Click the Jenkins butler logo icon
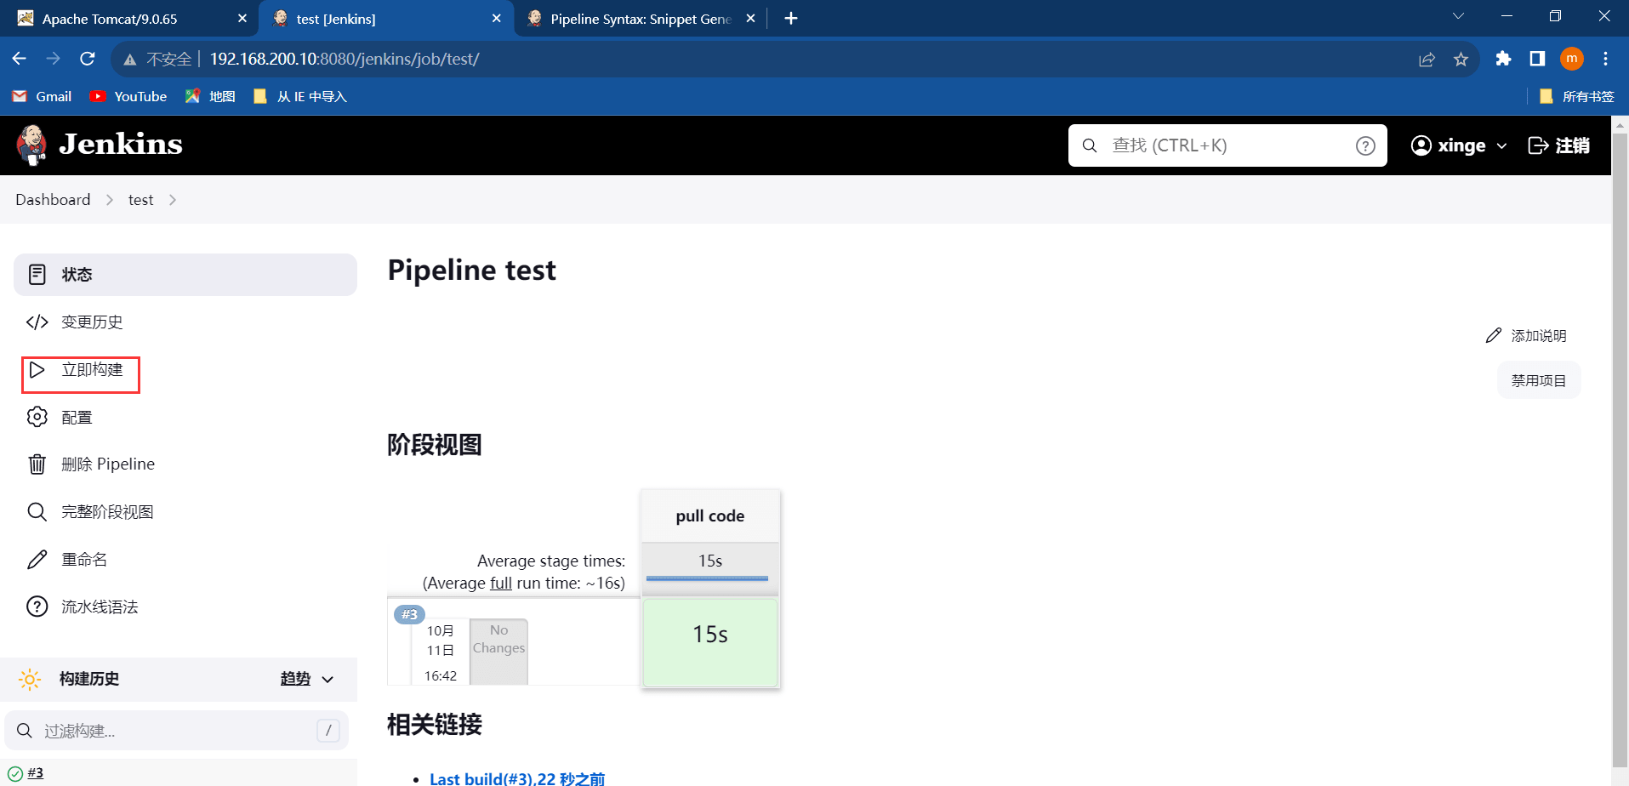 tap(32, 145)
